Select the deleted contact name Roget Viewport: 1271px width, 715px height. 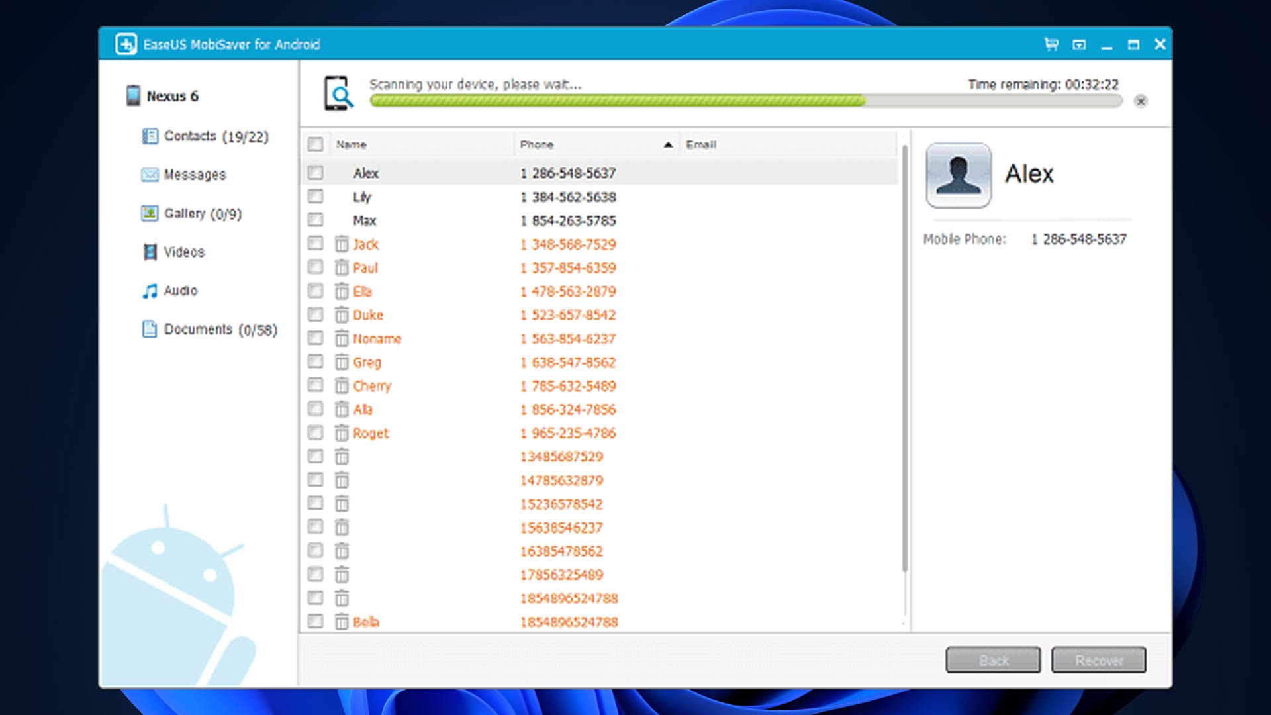(x=371, y=434)
